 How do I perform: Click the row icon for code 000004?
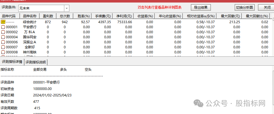3,37
